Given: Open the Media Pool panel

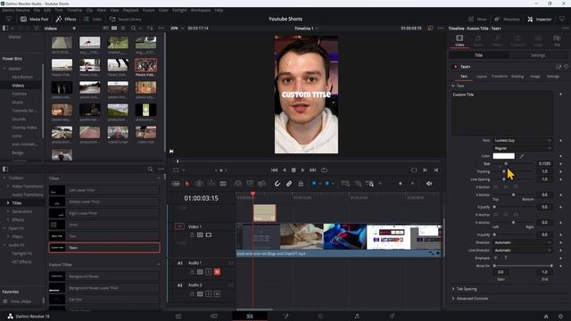Looking at the screenshot, I should (x=34, y=19).
